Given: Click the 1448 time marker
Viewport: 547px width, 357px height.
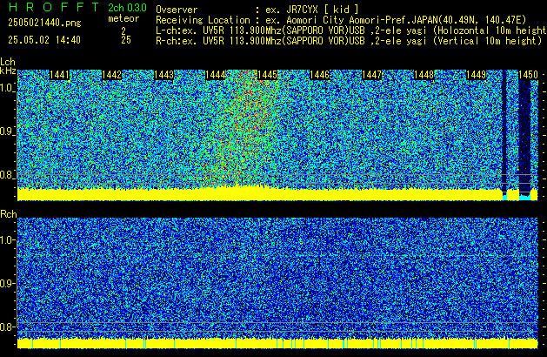Looking at the screenshot, I should pos(424,75).
